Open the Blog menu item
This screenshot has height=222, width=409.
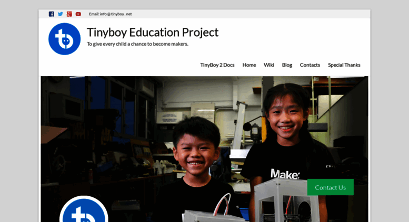[x=287, y=65]
